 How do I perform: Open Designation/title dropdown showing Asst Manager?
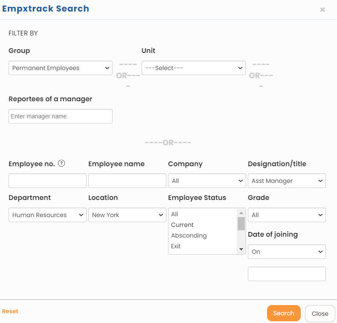pyautogui.click(x=287, y=181)
